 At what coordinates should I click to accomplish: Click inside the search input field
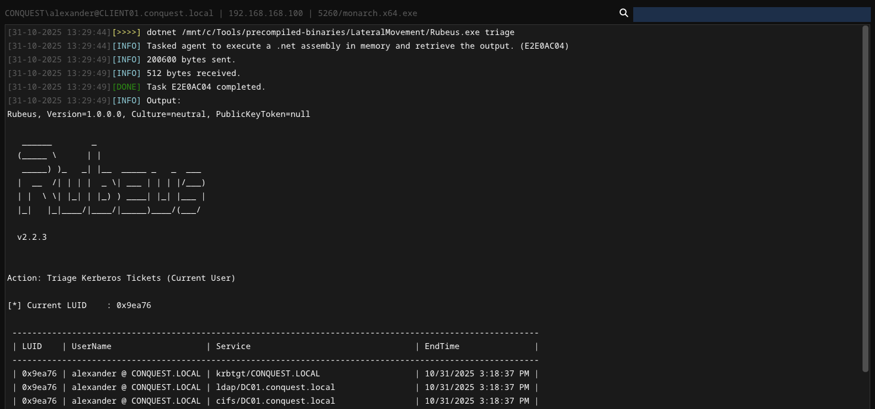[751, 12]
